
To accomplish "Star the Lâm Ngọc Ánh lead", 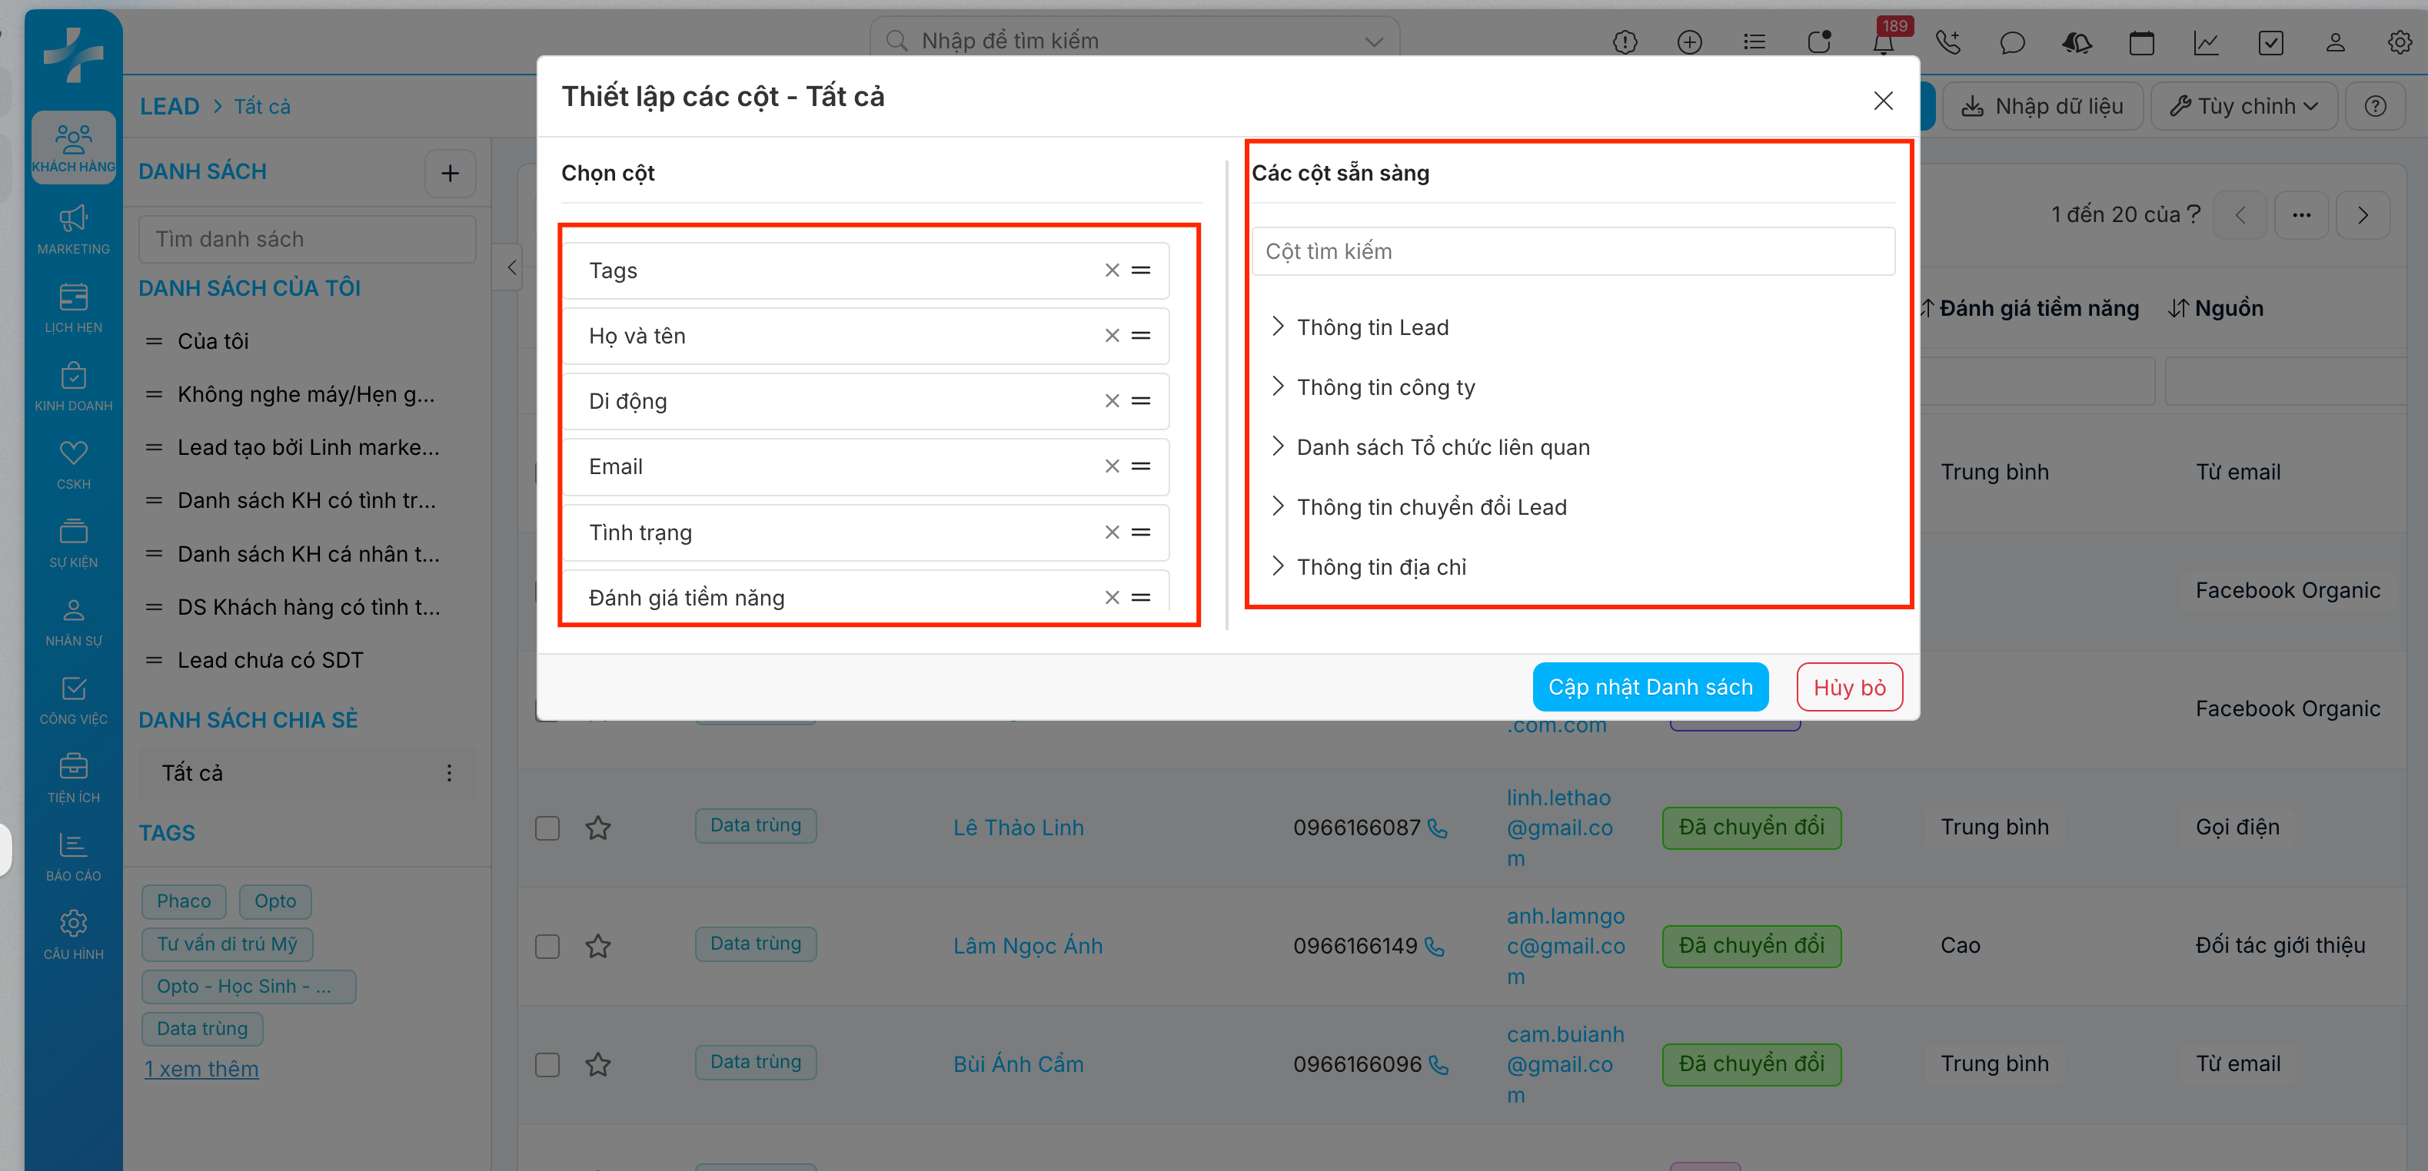I will tap(597, 946).
